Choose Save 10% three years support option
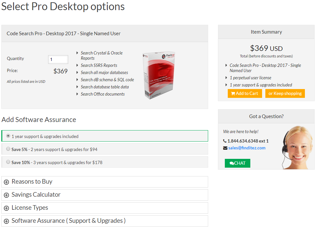The height and width of the screenshot is (228, 316). click(x=8, y=162)
